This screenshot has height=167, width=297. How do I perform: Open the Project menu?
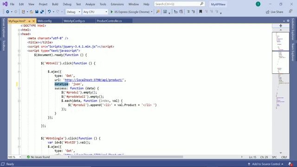pyautogui.click(x=43, y=4)
